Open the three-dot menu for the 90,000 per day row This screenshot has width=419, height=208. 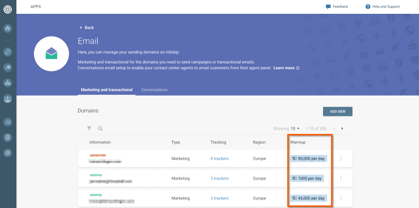pyautogui.click(x=341, y=158)
